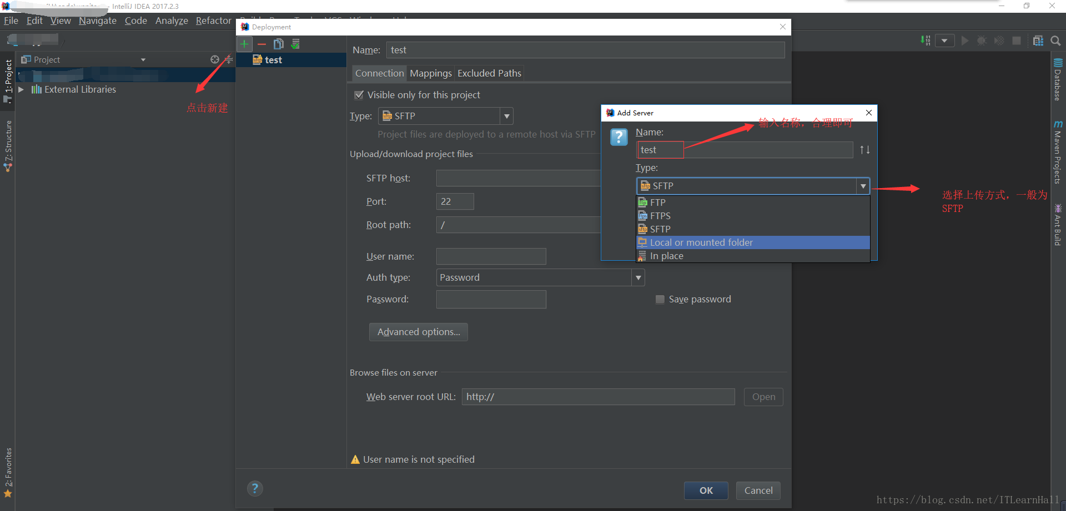Image resolution: width=1066 pixels, height=511 pixels.
Task: Click the Root path input field
Action: pyautogui.click(x=519, y=225)
